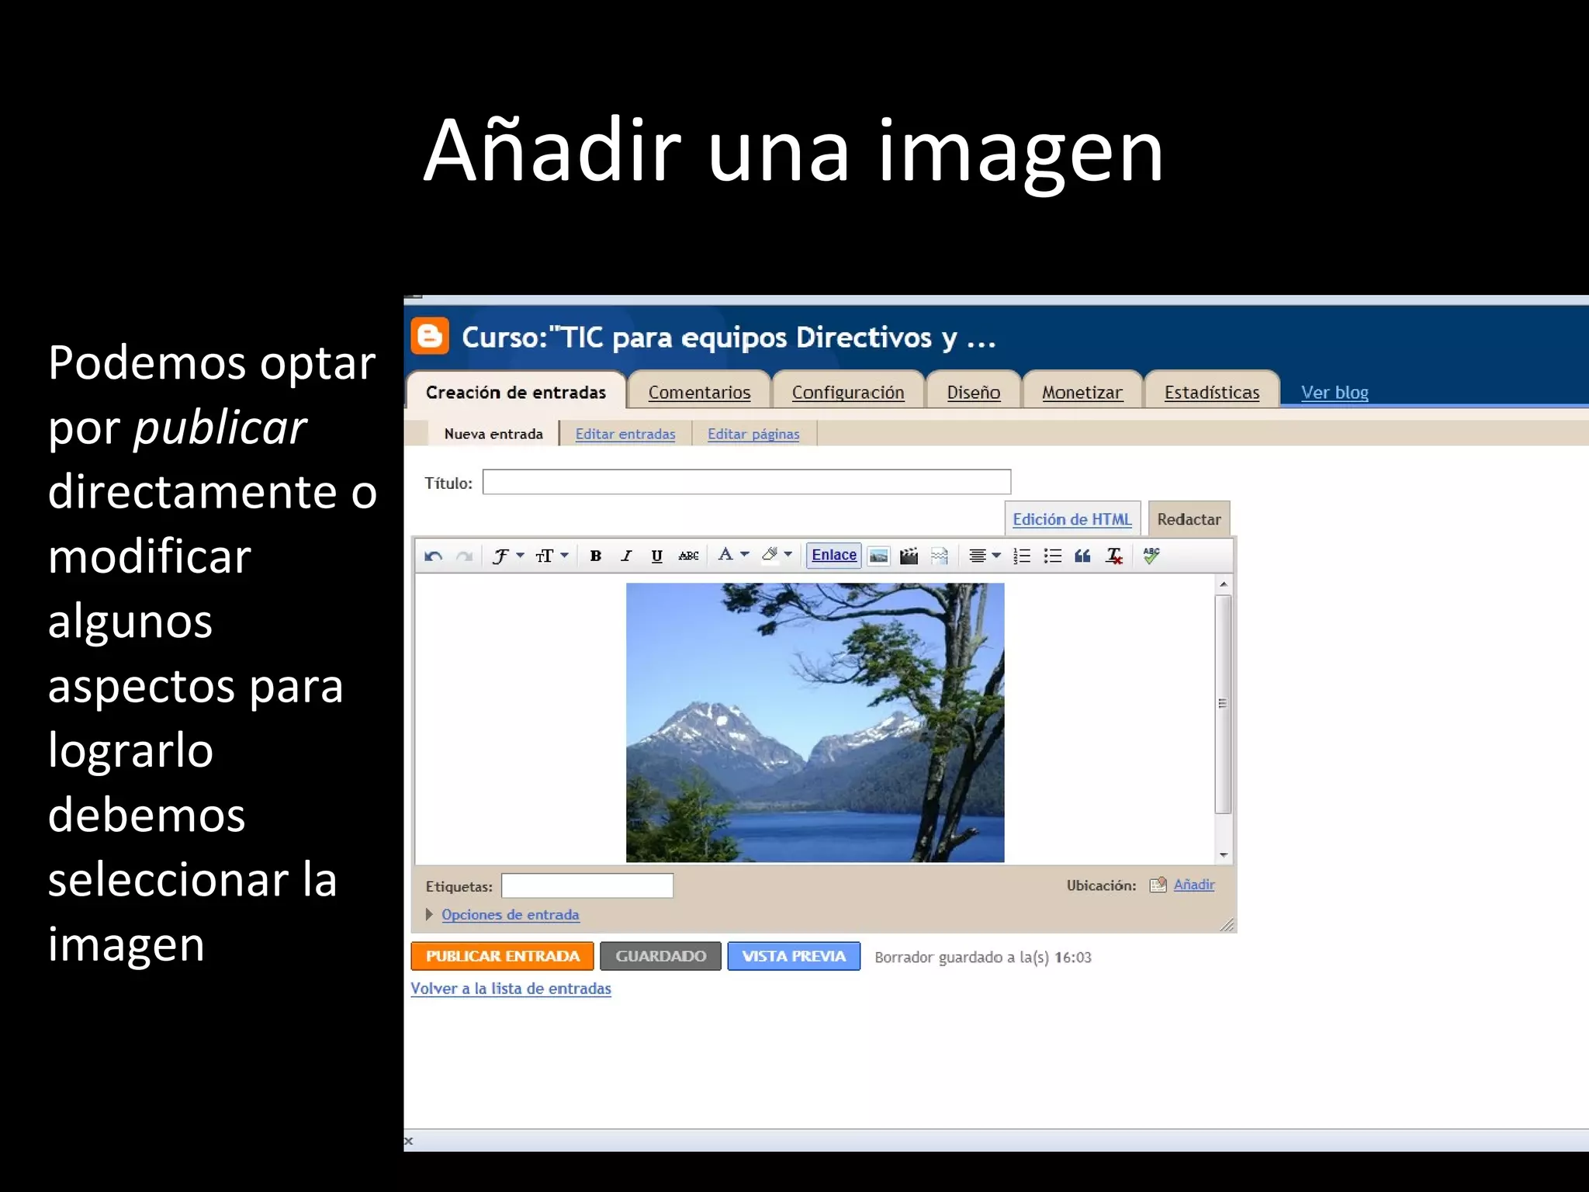Click the editor vertical scrollbar thumb

click(1224, 704)
